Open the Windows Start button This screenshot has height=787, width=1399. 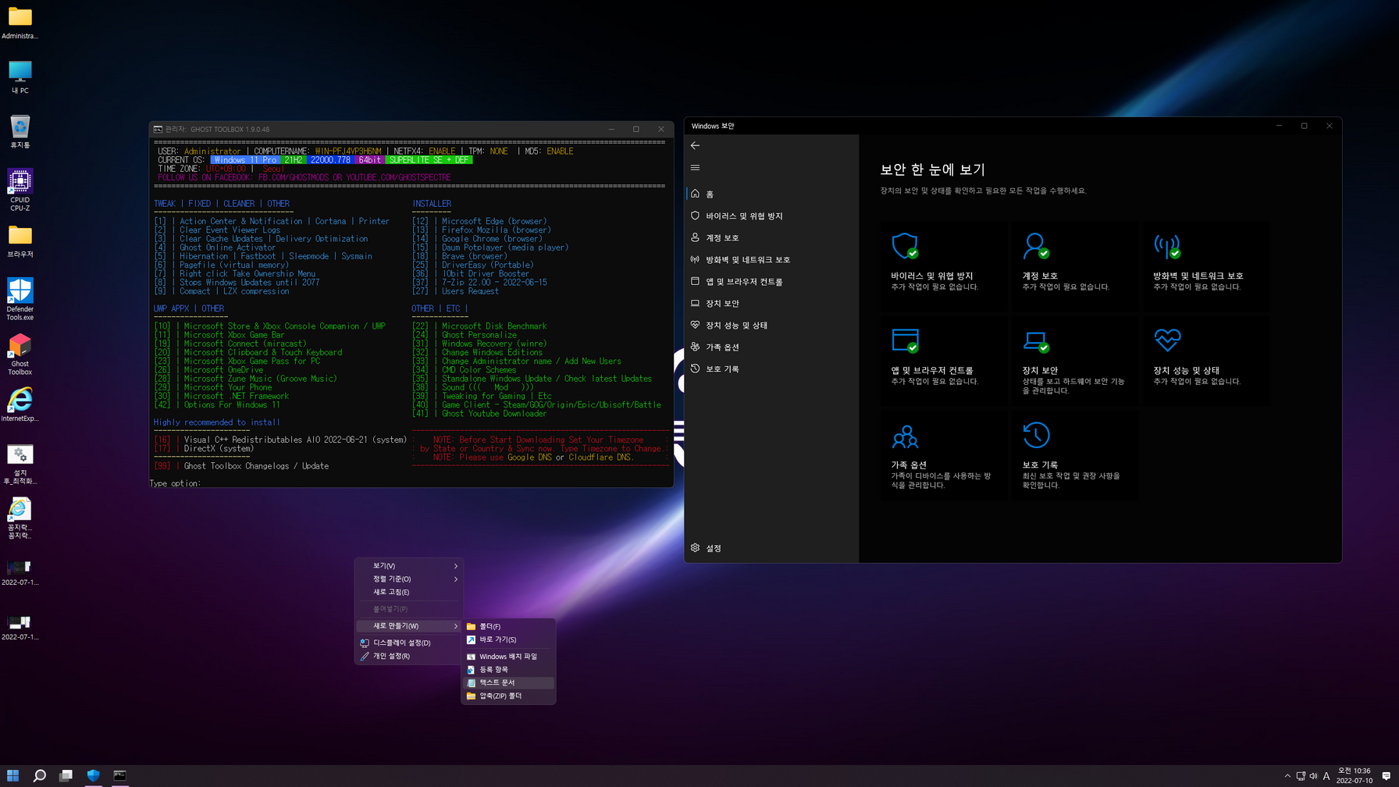[x=12, y=775]
